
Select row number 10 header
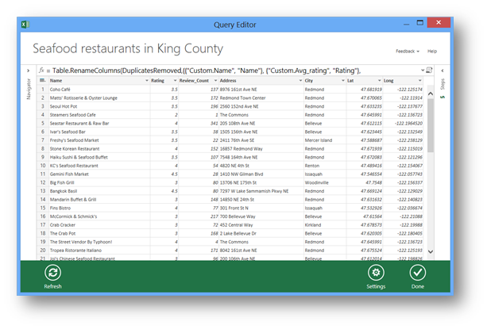pyautogui.click(x=43, y=166)
